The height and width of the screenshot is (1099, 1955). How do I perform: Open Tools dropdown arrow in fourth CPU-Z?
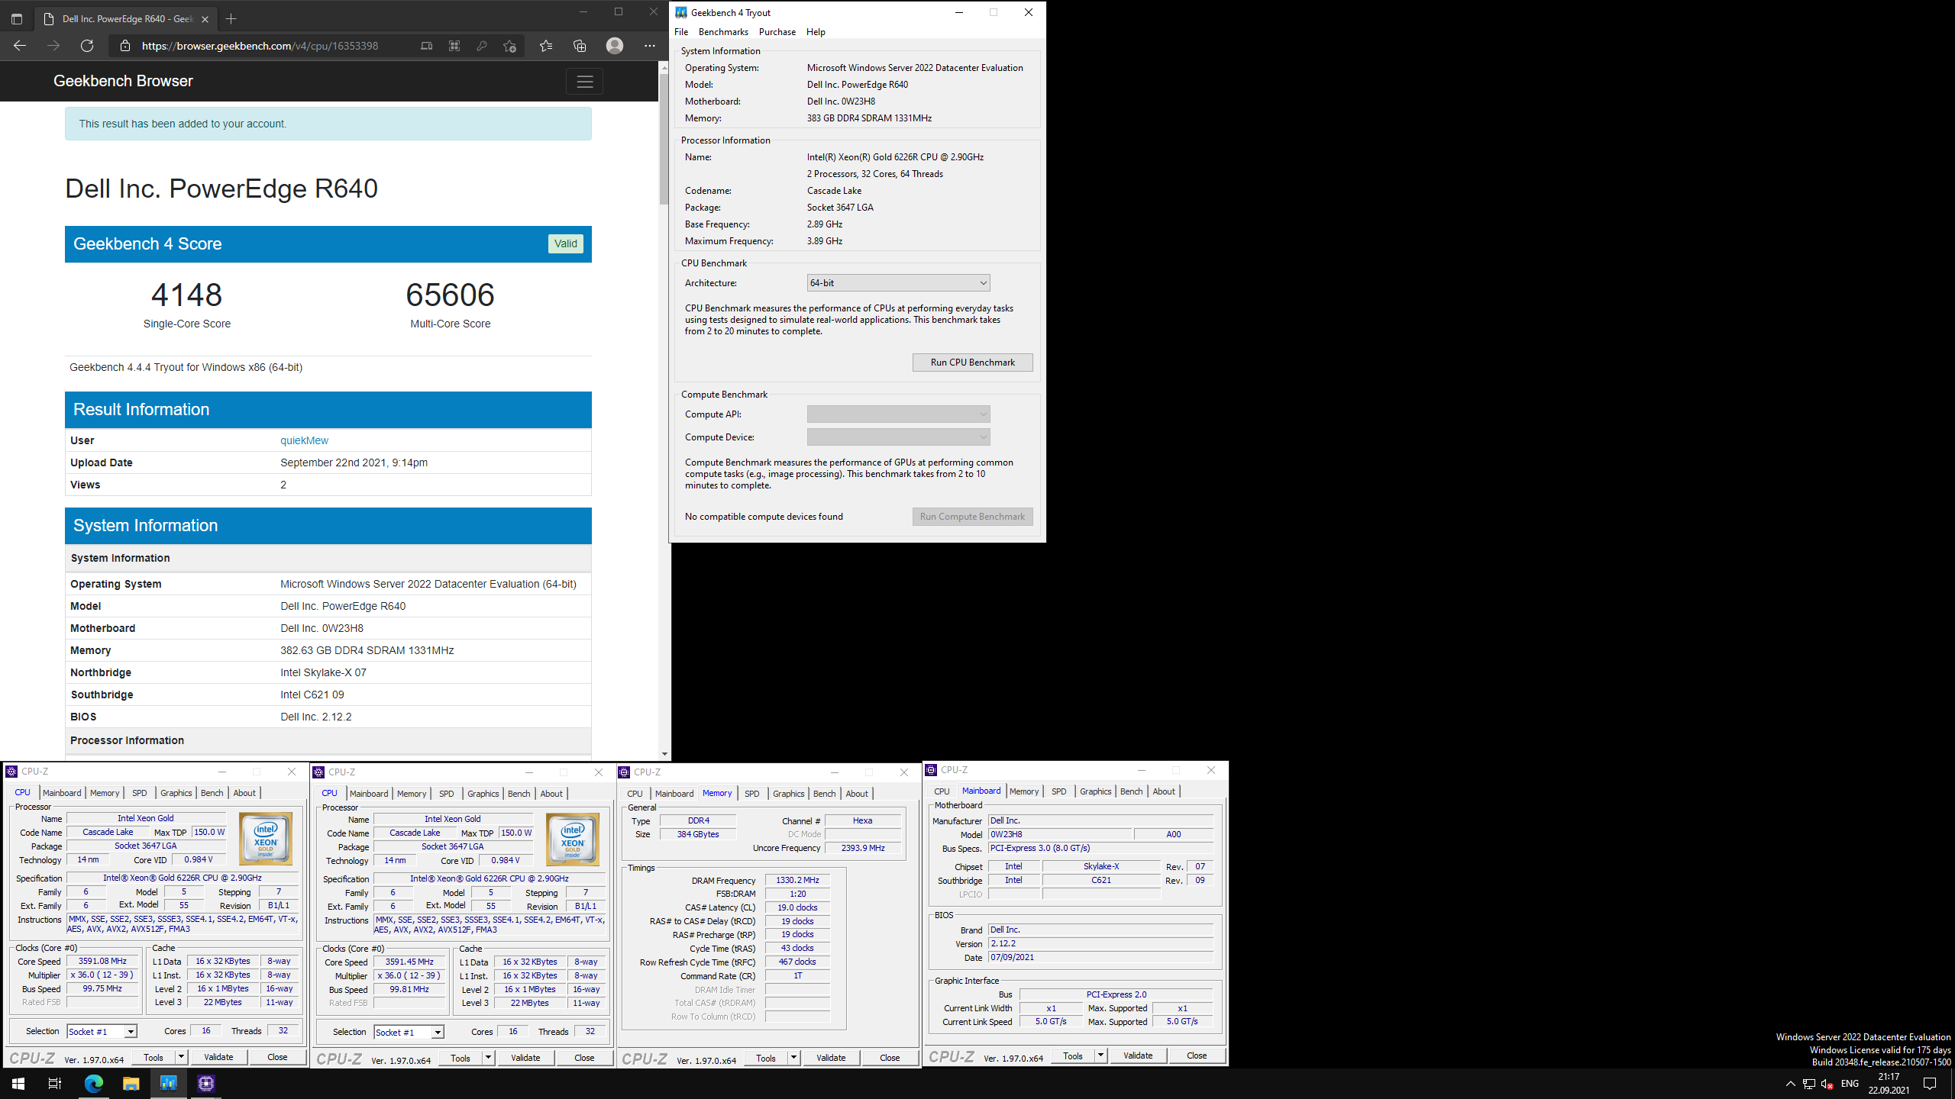pos(1100,1055)
